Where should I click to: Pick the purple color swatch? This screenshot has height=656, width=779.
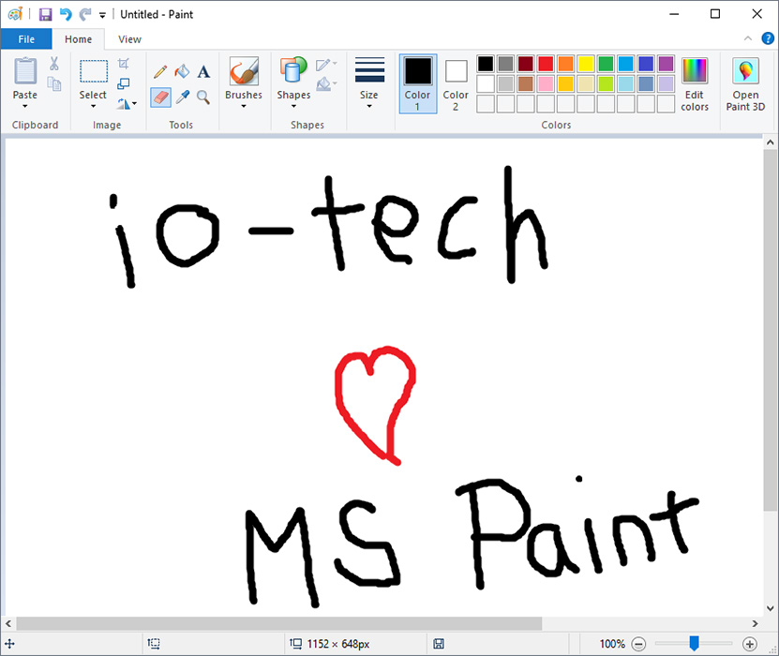click(x=666, y=64)
